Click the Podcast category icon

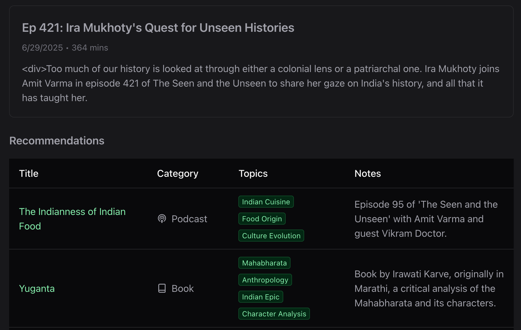tap(162, 219)
